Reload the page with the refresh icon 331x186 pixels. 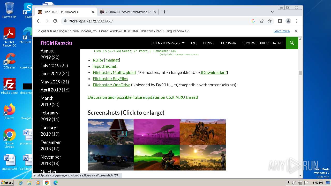pyautogui.click(x=55, y=21)
